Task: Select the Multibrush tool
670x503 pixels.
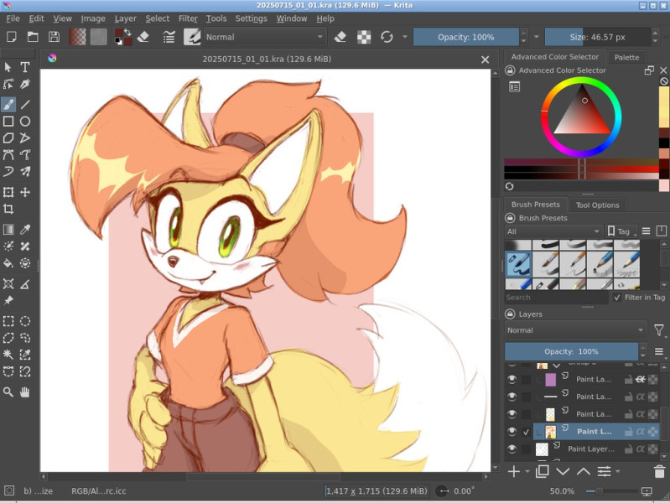Action: 25,171
